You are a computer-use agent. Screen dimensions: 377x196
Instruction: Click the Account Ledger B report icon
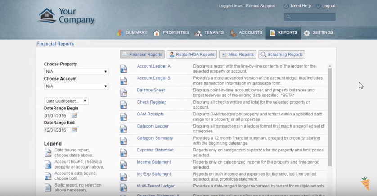pos(124,81)
